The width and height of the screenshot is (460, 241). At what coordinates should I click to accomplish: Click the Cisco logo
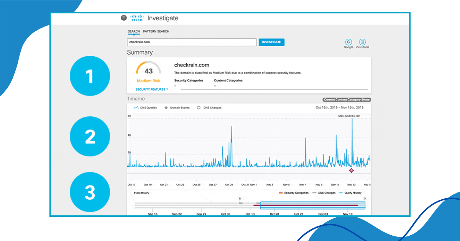click(x=136, y=17)
